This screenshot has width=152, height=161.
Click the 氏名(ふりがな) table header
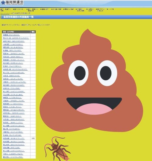coord(16,32)
